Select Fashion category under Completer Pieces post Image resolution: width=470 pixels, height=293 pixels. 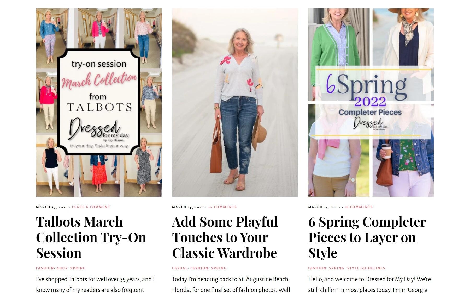coord(317,268)
